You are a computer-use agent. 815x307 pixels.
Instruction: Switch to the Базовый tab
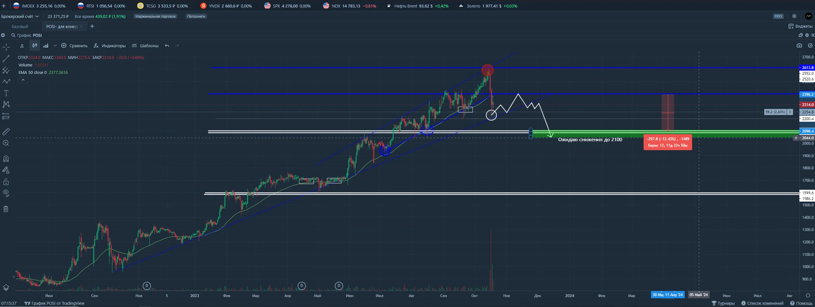click(x=20, y=26)
